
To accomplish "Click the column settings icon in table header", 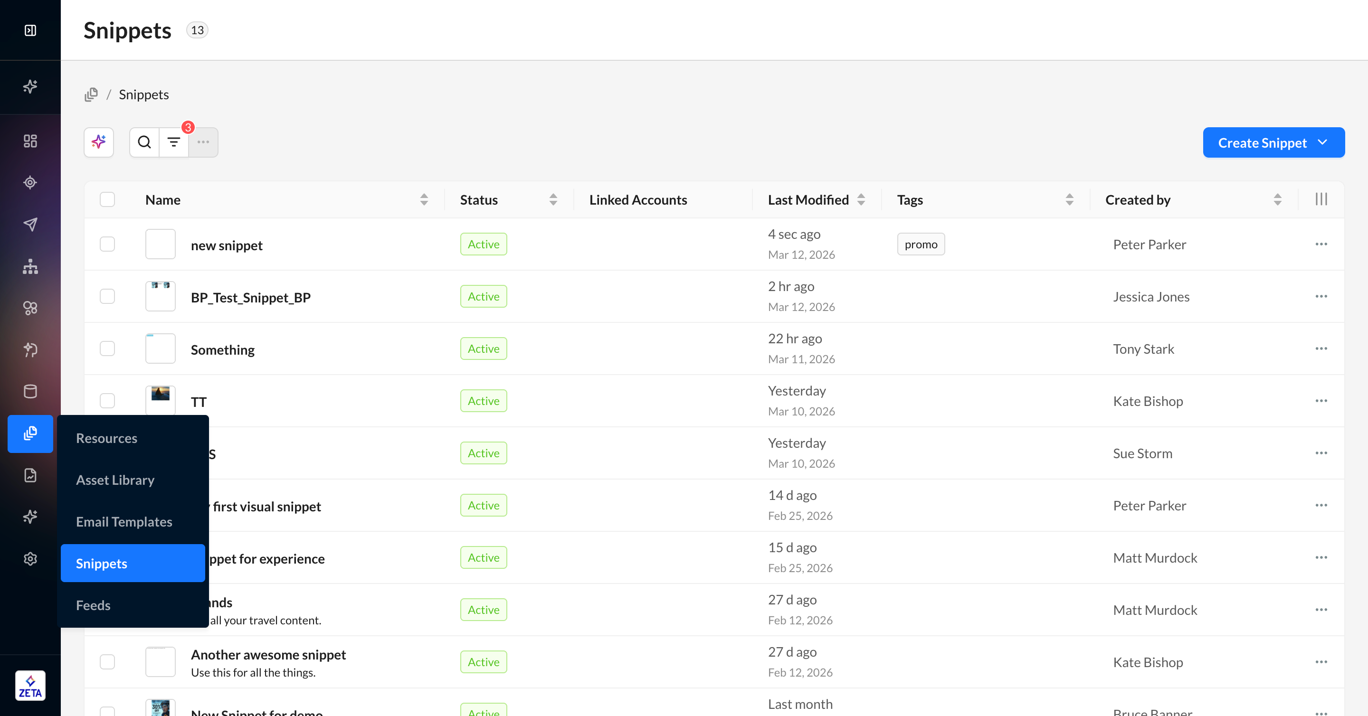I will pyautogui.click(x=1320, y=199).
